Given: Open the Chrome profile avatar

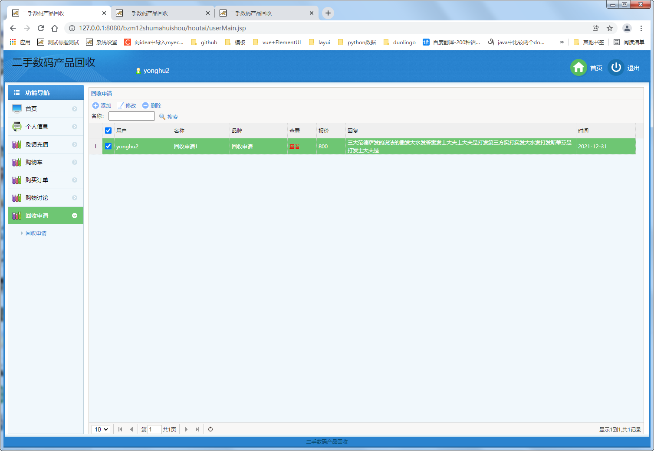Looking at the screenshot, I should (627, 28).
